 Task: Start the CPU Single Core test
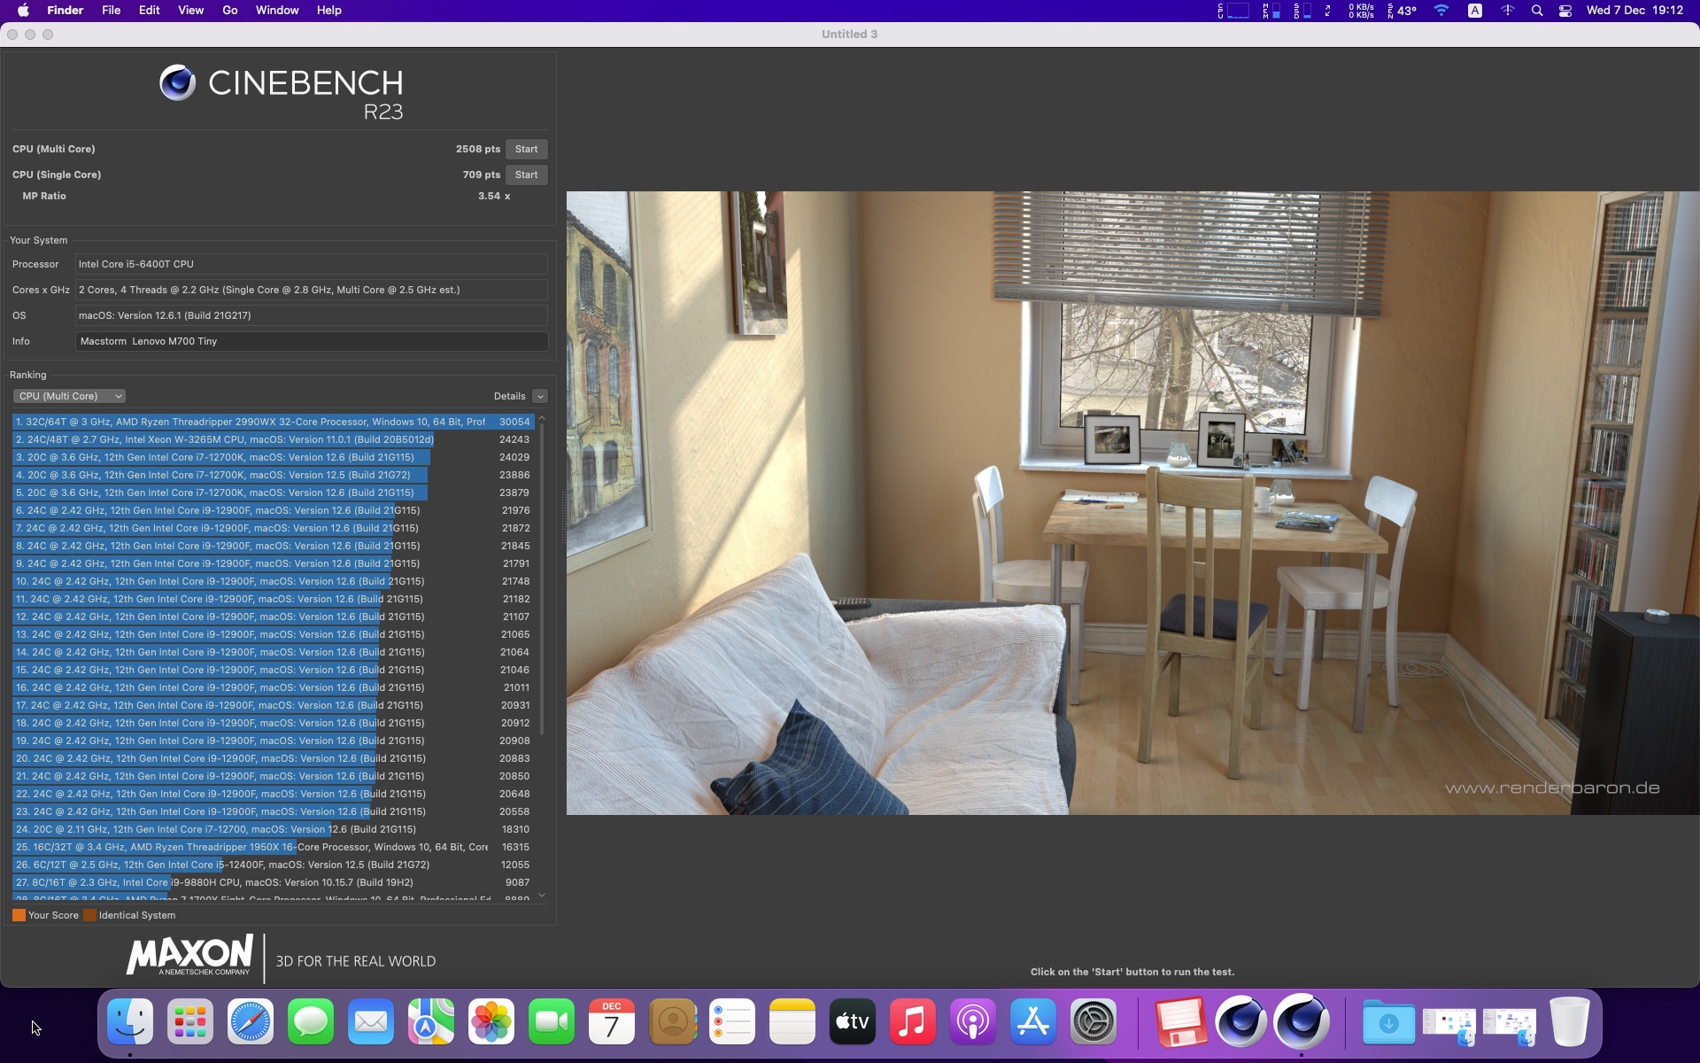point(526,175)
